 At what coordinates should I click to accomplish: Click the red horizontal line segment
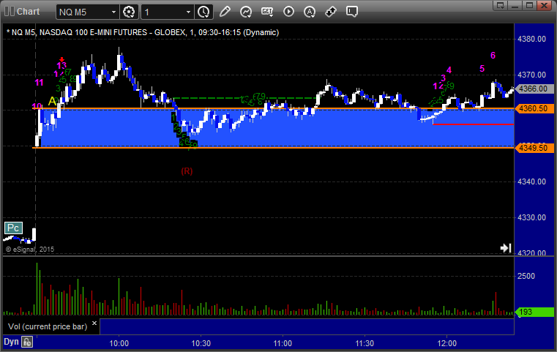point(473,124)
